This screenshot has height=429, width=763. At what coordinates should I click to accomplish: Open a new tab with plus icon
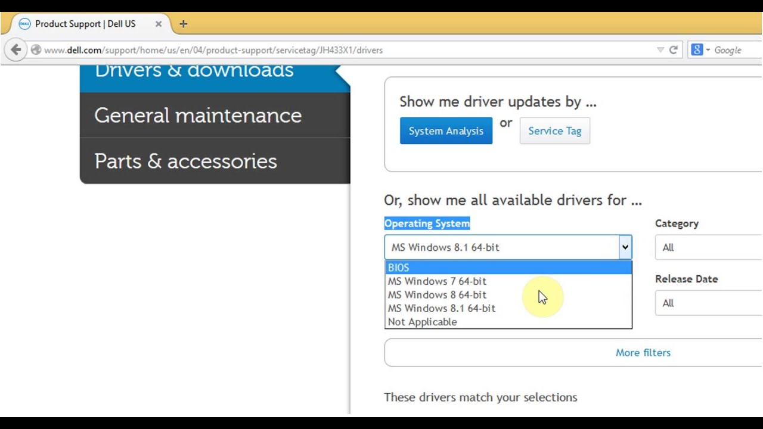pos(184,24)
